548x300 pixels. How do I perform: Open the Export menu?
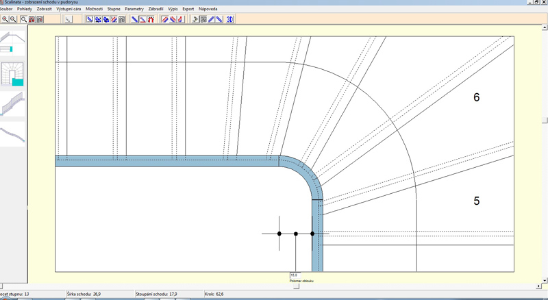pyautogui.click(x=188, y=9)
